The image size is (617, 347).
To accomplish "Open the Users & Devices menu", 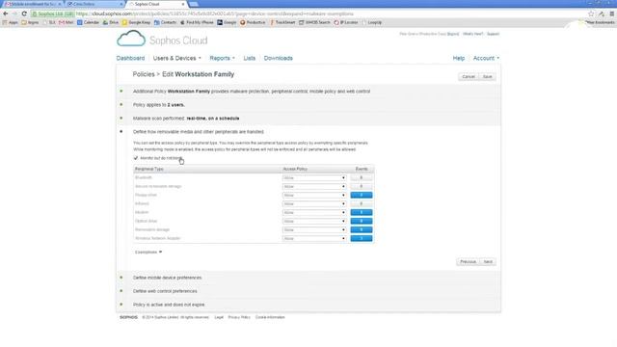I will [176, 58].
